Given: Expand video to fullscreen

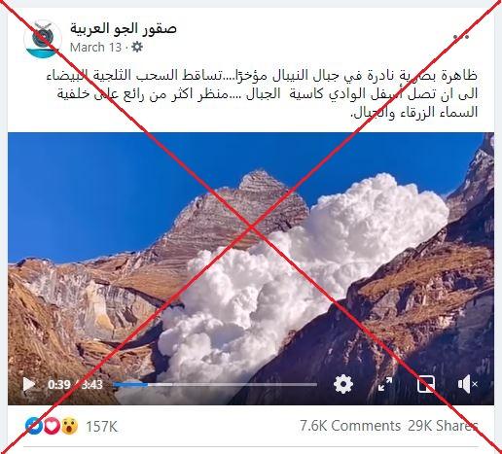Looking at the screenshot, I should point(385,384).
